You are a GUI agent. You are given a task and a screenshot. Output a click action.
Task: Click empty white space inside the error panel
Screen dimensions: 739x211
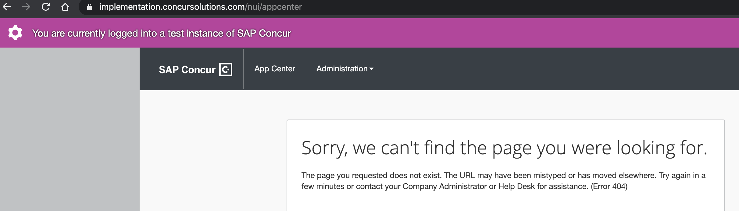pos(505,201)
